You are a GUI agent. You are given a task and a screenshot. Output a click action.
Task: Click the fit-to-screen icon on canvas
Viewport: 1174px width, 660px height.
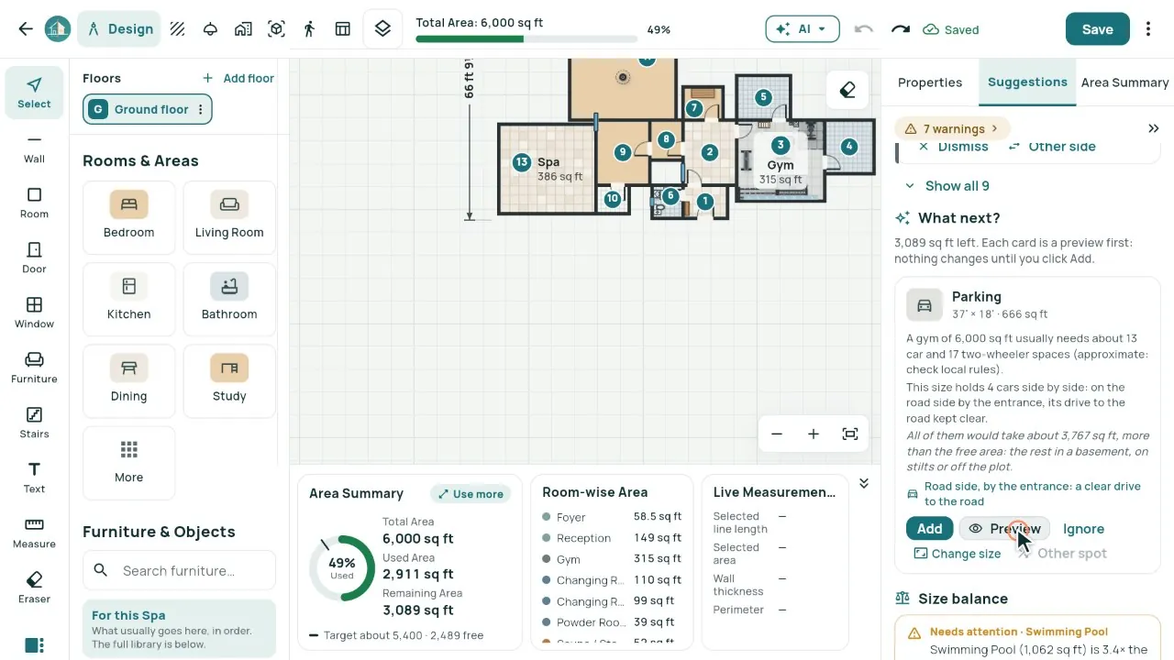click(x=850, y=434)
